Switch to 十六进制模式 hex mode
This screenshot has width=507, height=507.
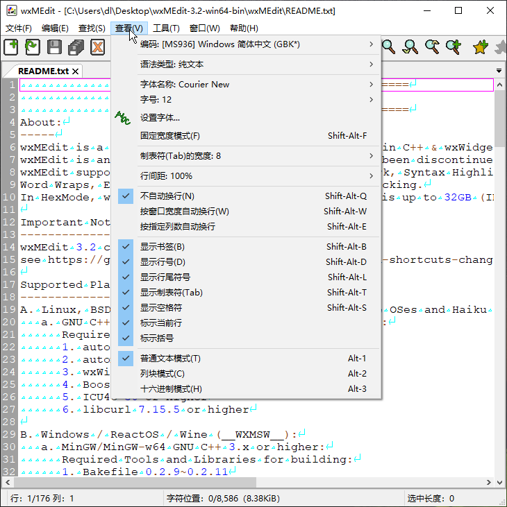click(245, 388)
